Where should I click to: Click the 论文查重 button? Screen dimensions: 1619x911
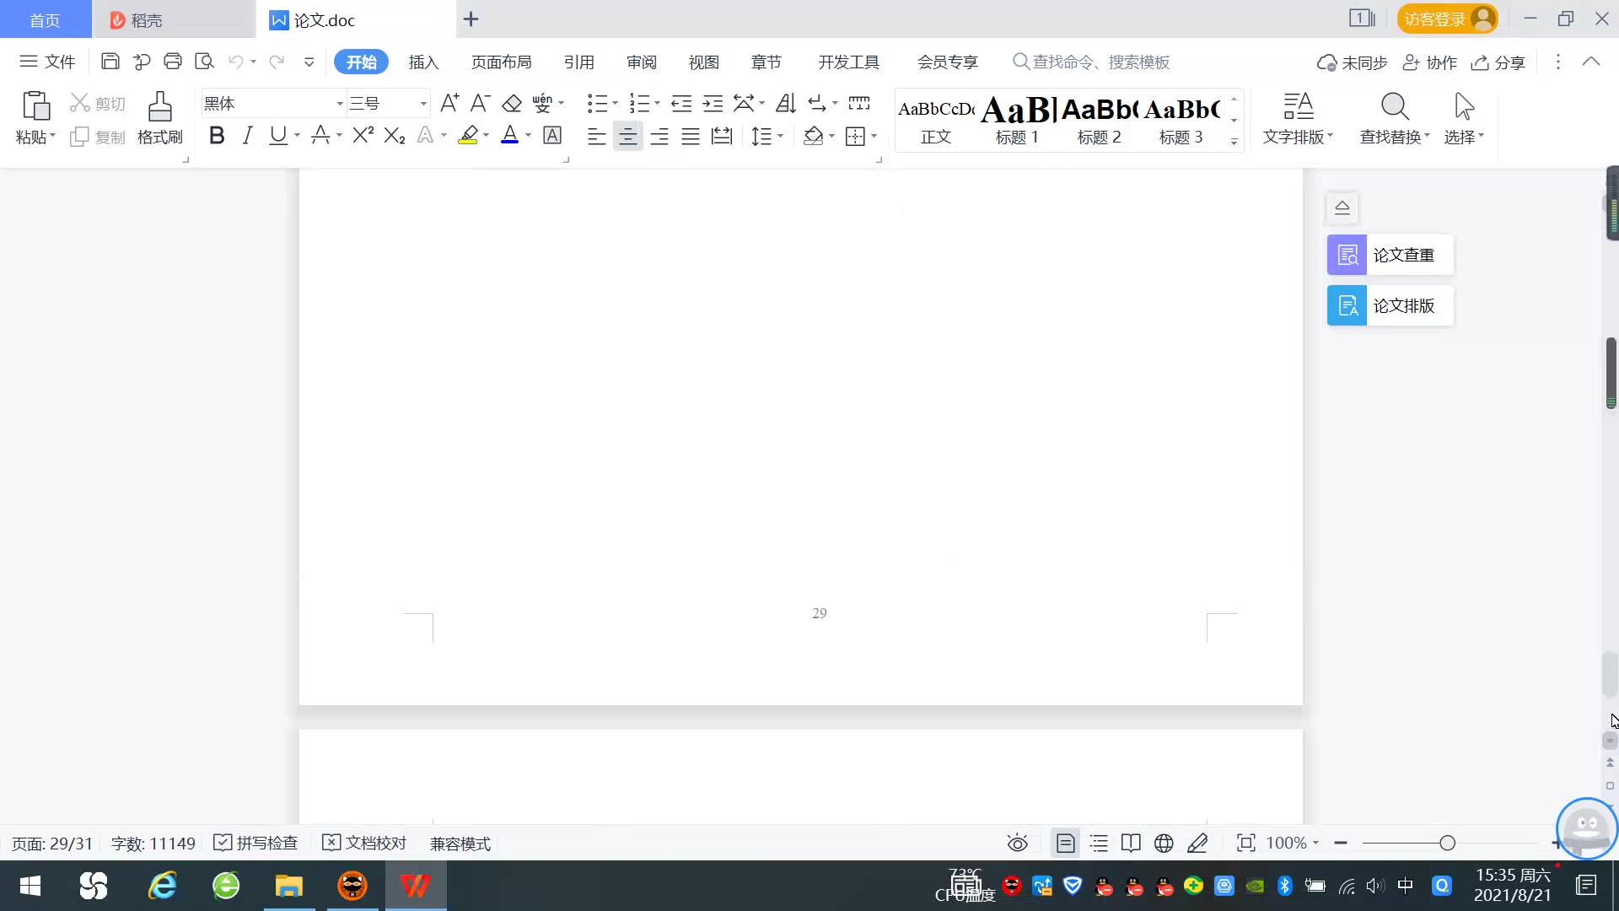1390,255
